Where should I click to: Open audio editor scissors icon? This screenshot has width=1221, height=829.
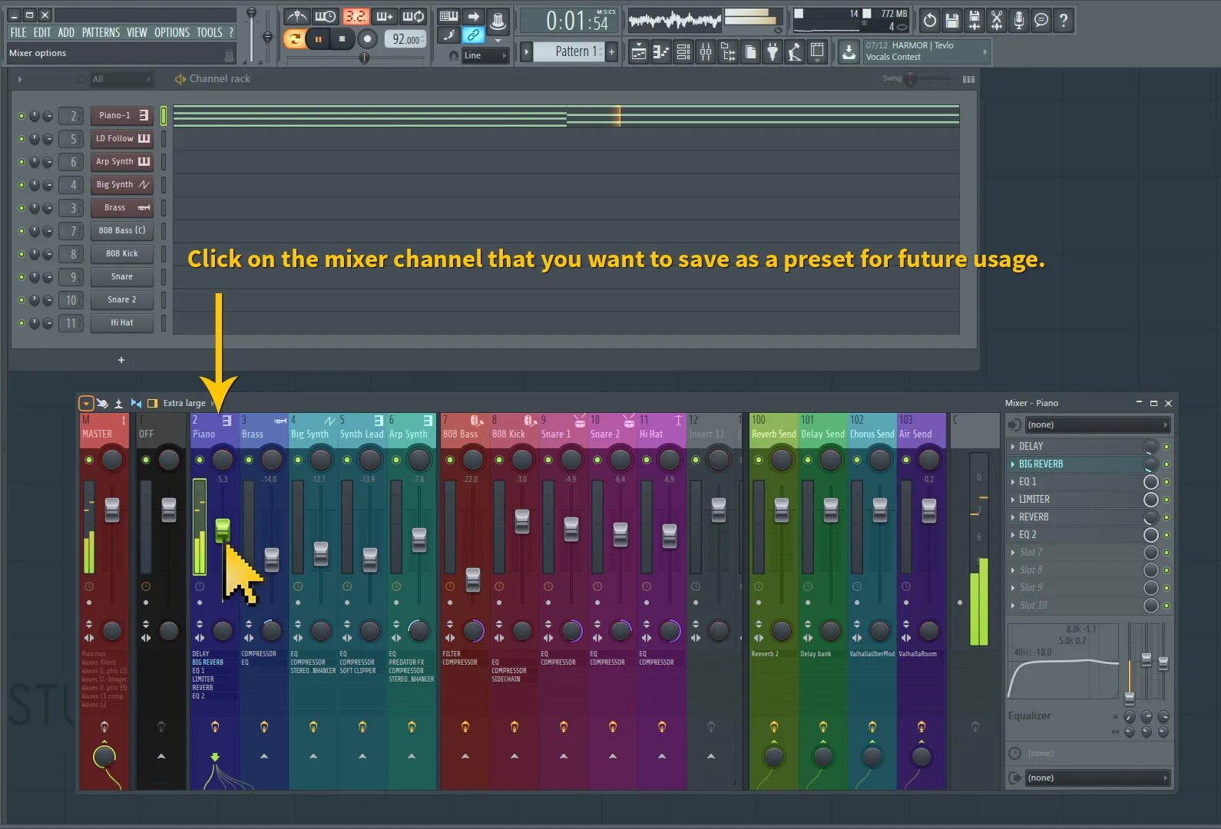pyautogui.click(x=996, y=21)
